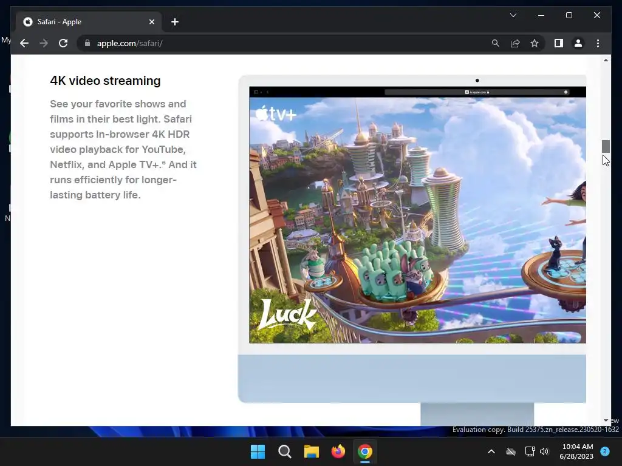Minimize the Chrome window
Image resolution: width=622 pixels, height=466 pixels.
click(541, 15)
